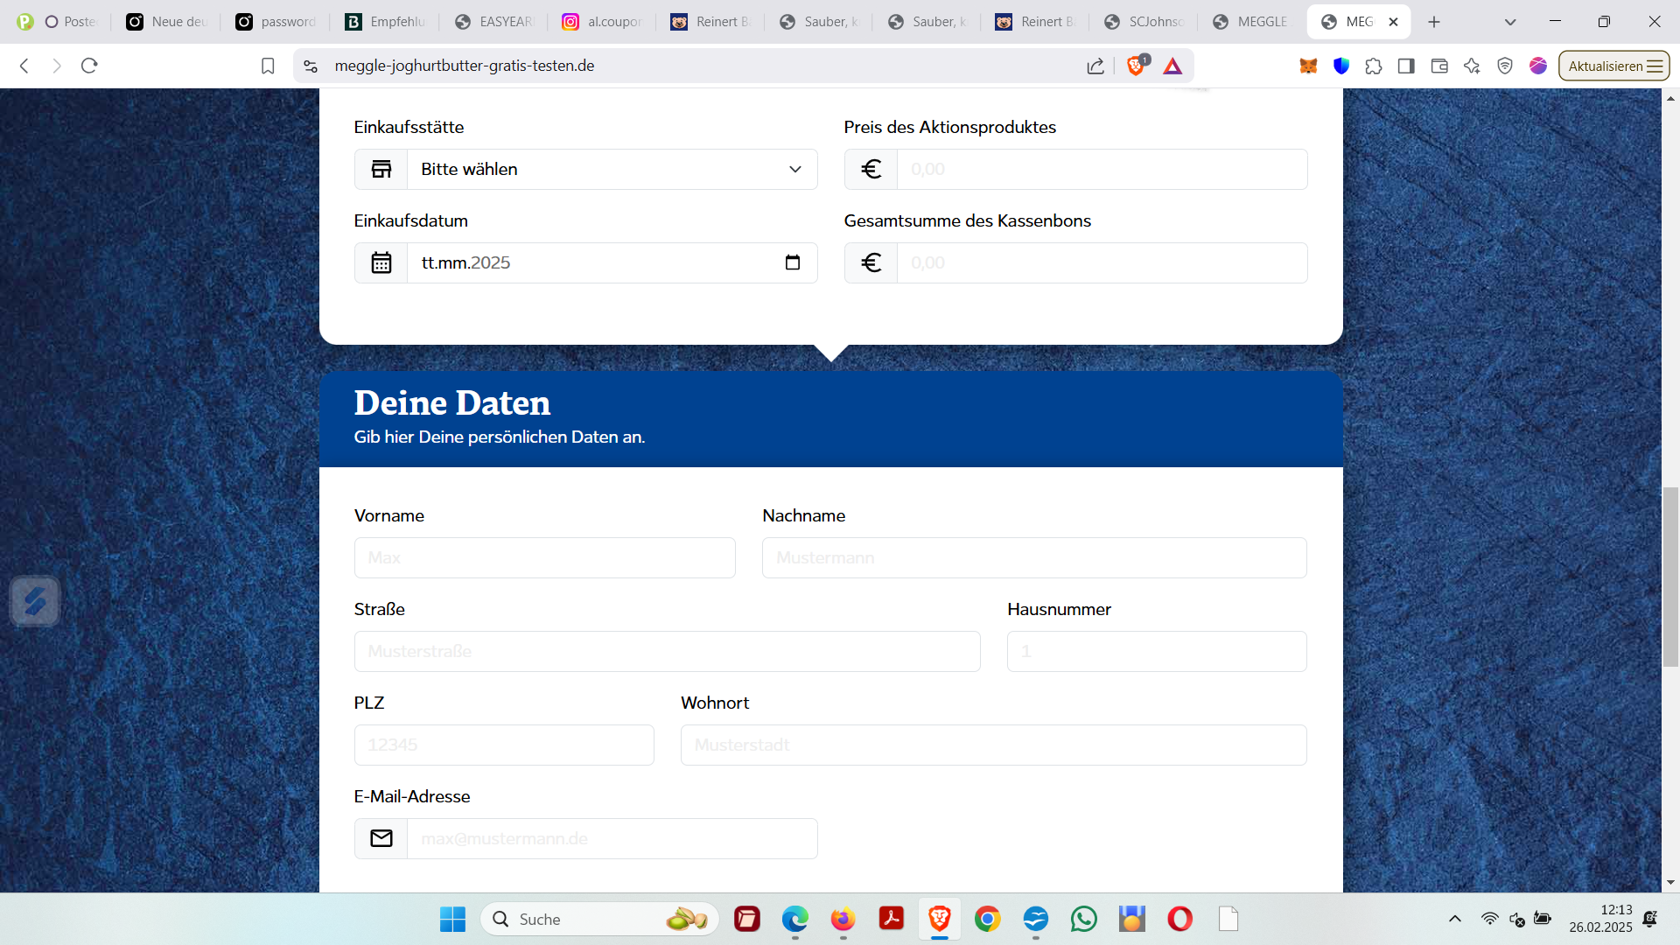1680x945 pixels.
Task: Open Brave Shields lion icon
Action: (1136, 66)
